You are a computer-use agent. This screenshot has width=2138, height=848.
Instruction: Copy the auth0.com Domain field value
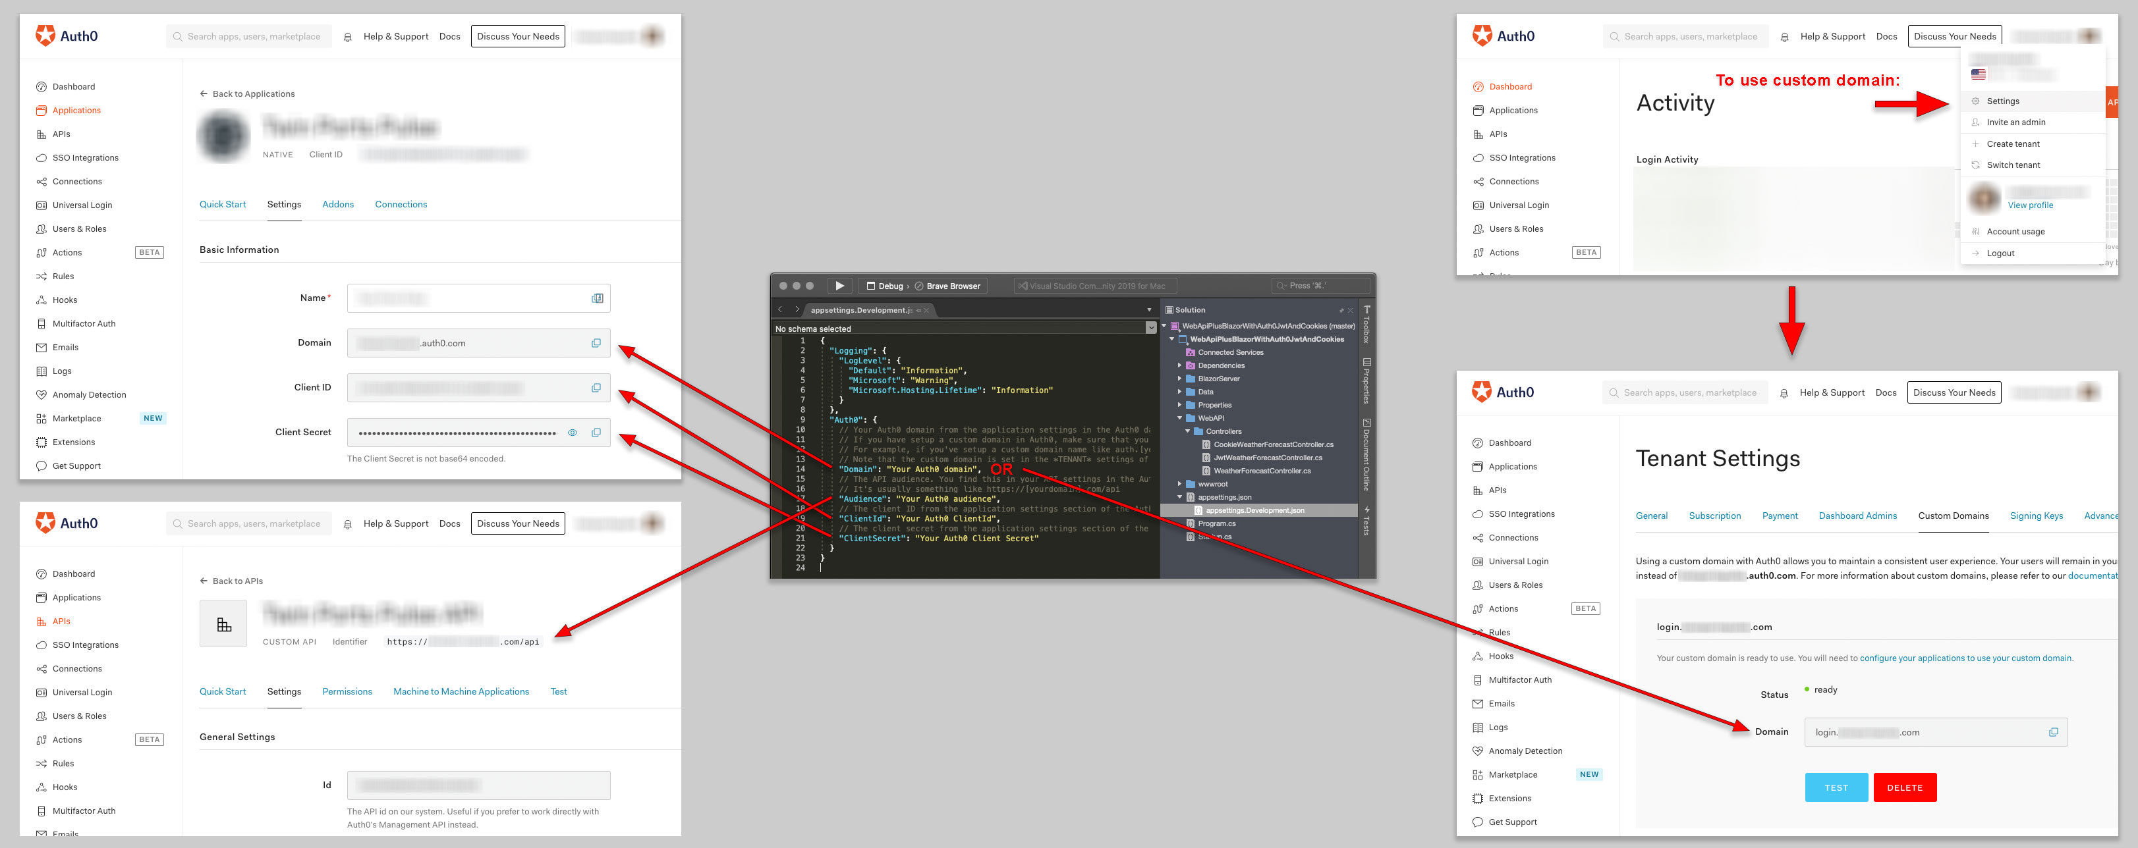tap(595, 344)
